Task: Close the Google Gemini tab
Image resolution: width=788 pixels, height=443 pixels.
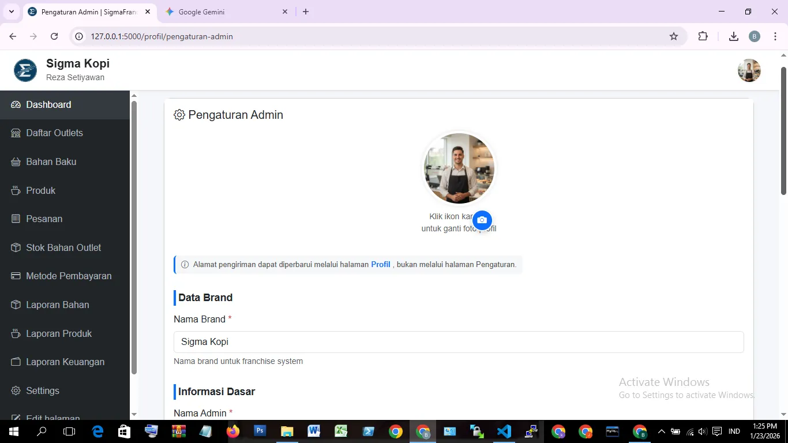Action: point(285,12)
